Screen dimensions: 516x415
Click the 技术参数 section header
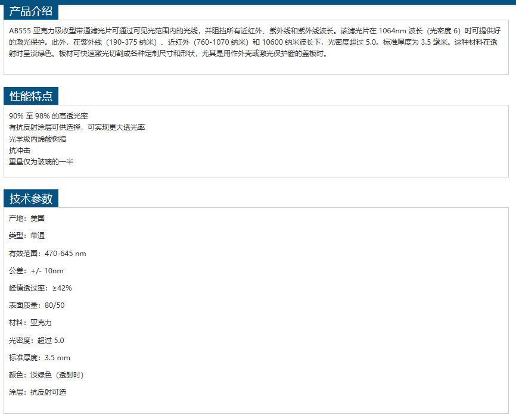pos(31,199)
